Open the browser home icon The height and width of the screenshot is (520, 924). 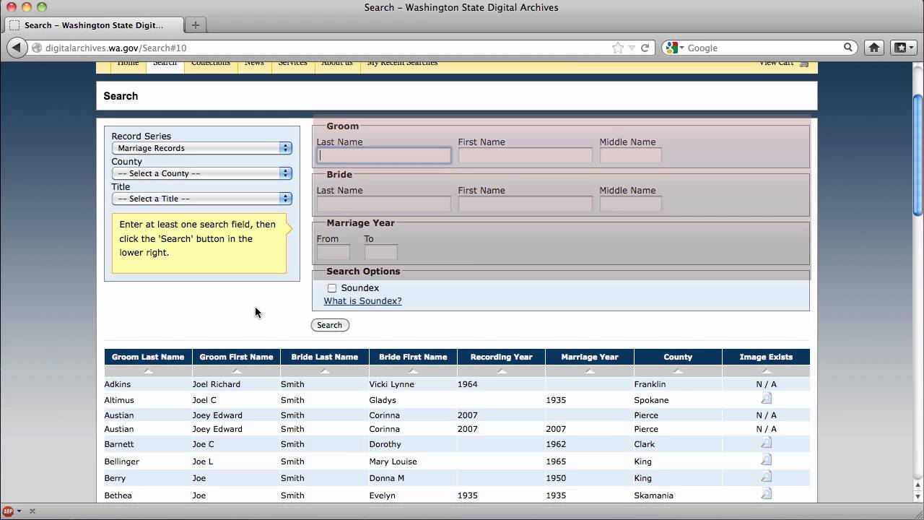tap(873, 48)
